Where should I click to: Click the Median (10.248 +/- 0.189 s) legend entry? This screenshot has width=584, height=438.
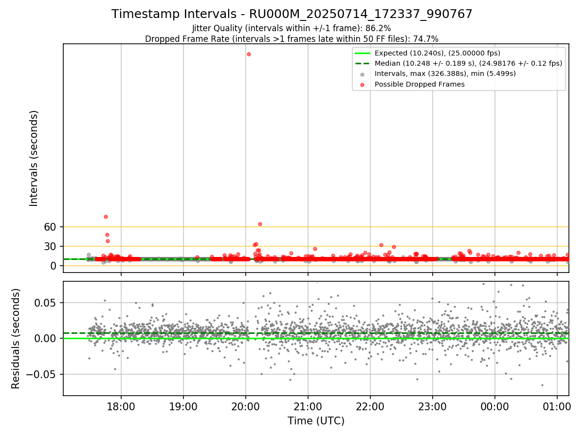click(x=468, y=63)
